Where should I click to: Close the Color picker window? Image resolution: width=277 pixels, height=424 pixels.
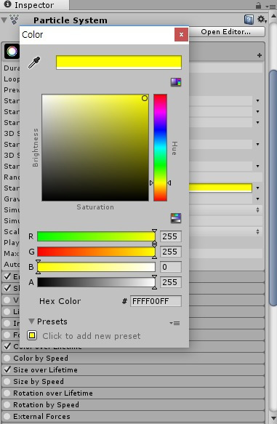coord(181,34)
